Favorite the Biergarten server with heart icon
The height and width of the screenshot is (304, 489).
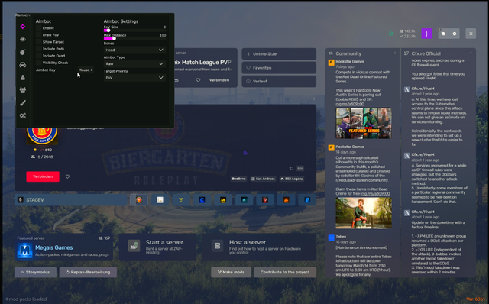(x=67, y=176)
